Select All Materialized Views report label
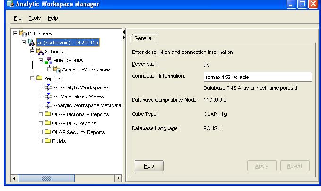 tap(79, 96)
